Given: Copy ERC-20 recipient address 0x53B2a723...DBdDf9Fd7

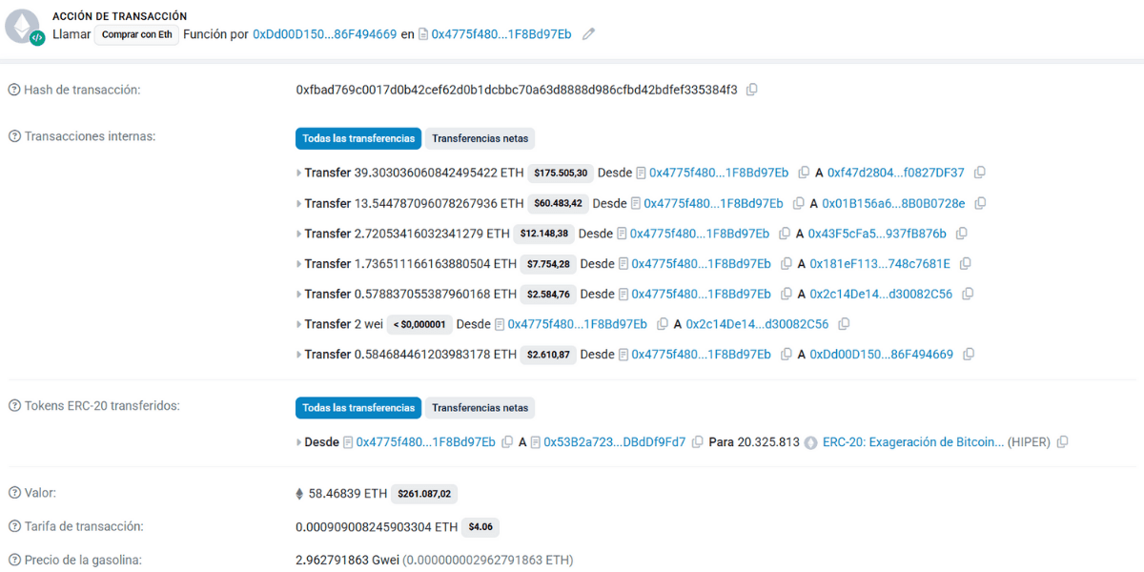Looking at the screenshot, I should pyautogui.click(x=698, y=442).
